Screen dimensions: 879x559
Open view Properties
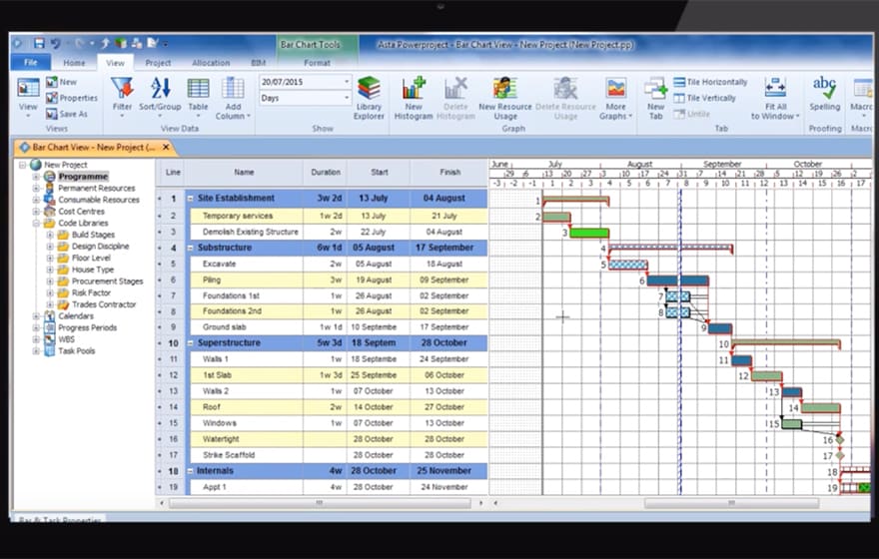point(72,98)
